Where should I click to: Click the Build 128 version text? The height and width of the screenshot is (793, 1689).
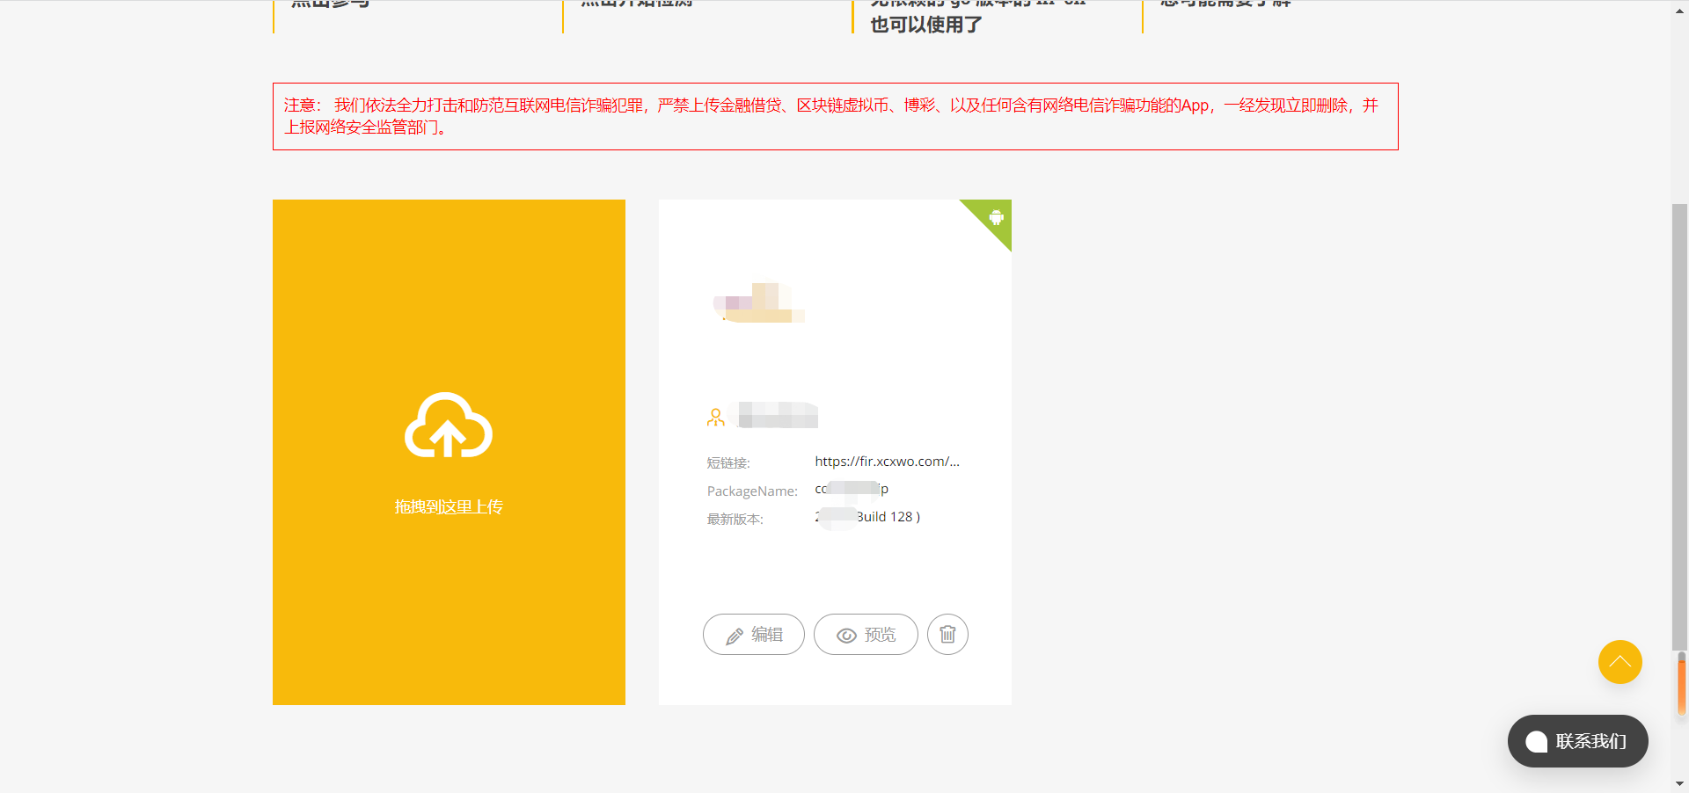(888, 517)
